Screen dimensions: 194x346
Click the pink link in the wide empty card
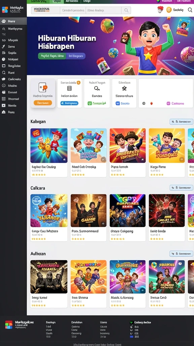click(175, 103)
